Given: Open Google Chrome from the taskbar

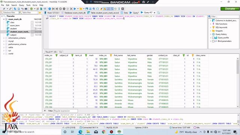Looking at the screenshot, I should (x=103, y=132).
